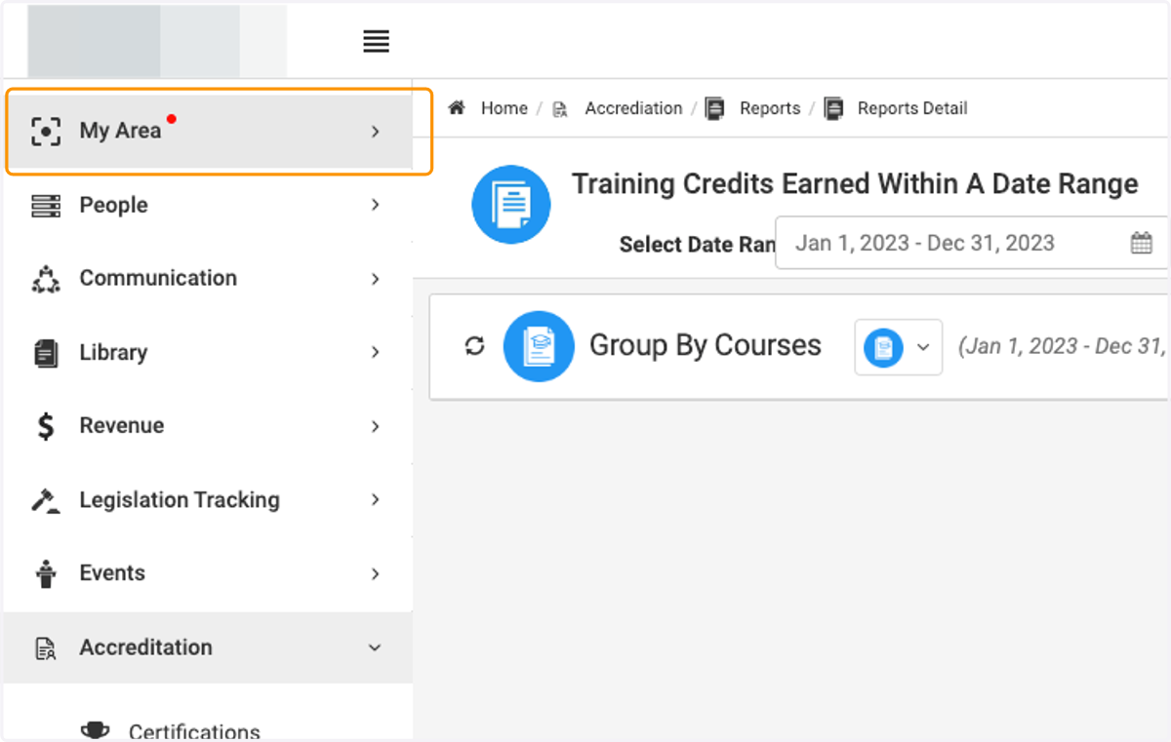Image resolution: width=1171 pixels, height=742 pixels.
Task: Open the Certifications submenu link
Action: (194, 730)
